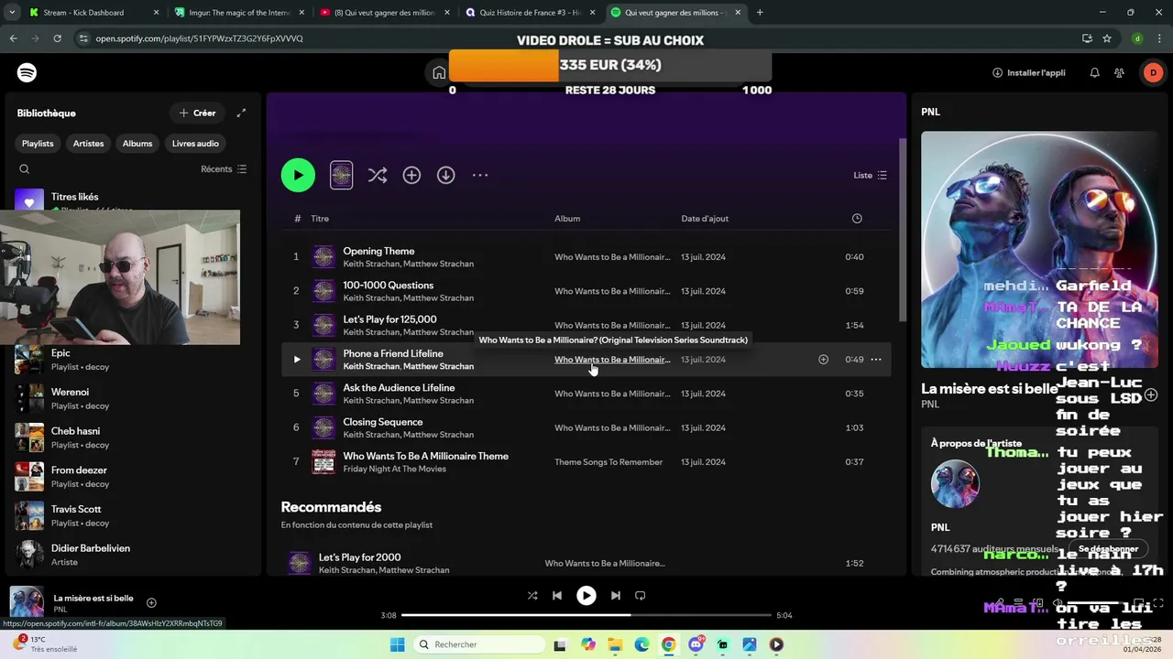Sort by duration clock icon
This screenshot has width=1173, height=659.
coord(857,219)
